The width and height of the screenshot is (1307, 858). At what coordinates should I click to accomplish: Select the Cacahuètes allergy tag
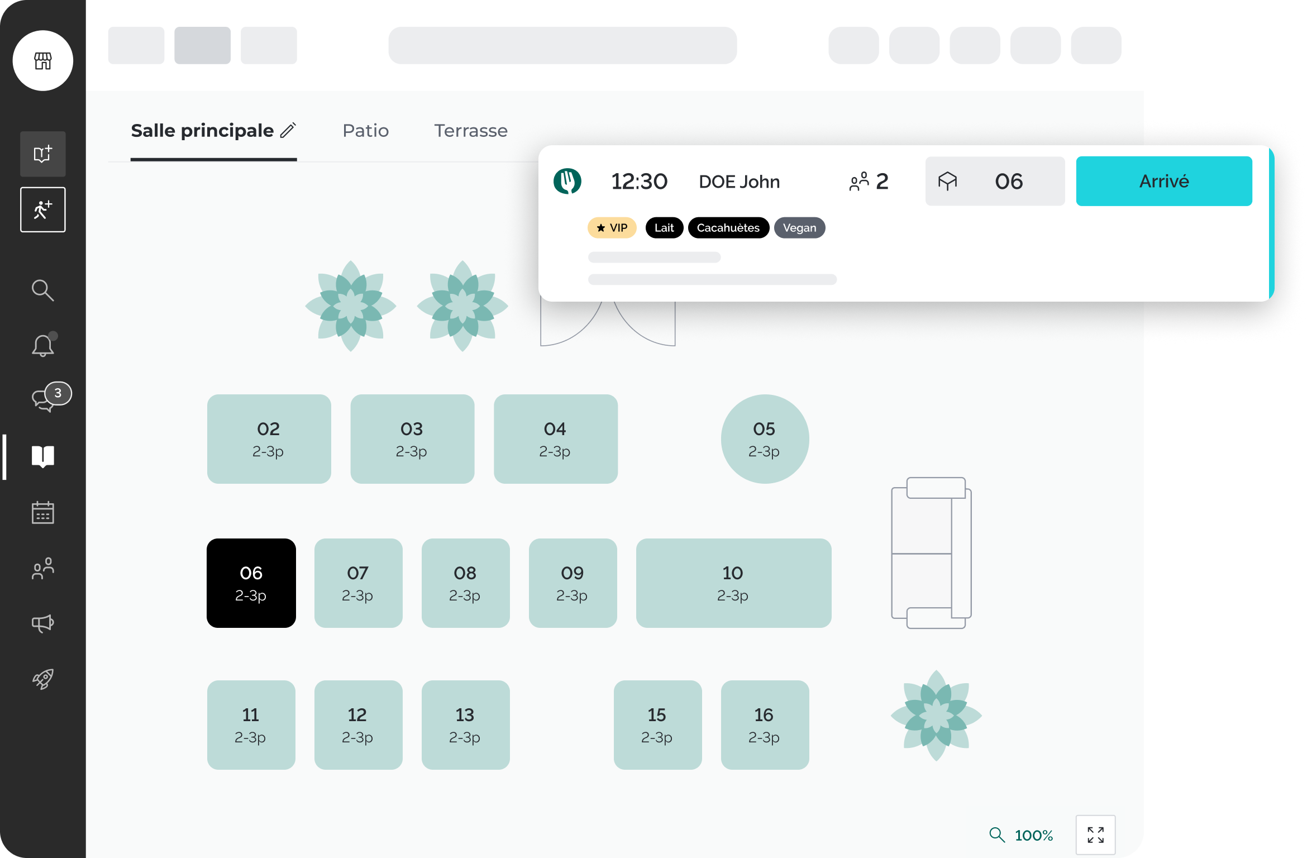click(x=728, y=228)
